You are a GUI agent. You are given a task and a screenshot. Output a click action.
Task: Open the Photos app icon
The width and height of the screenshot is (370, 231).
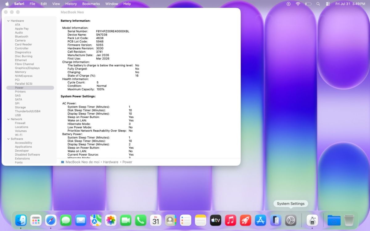click(111, 220)
